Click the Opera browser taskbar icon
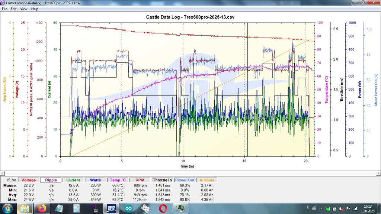This screenshot has width=381, height=214. (x=163, y=208)
